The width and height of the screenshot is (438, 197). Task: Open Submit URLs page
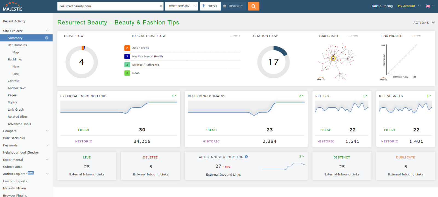(x=13, y=167)
